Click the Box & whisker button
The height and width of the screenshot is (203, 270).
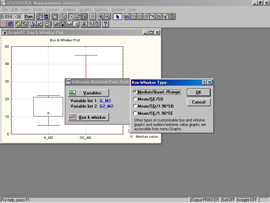[x=88, y=117]
